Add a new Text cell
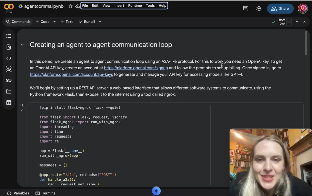312x196 pixels. (x=67, y=22)
